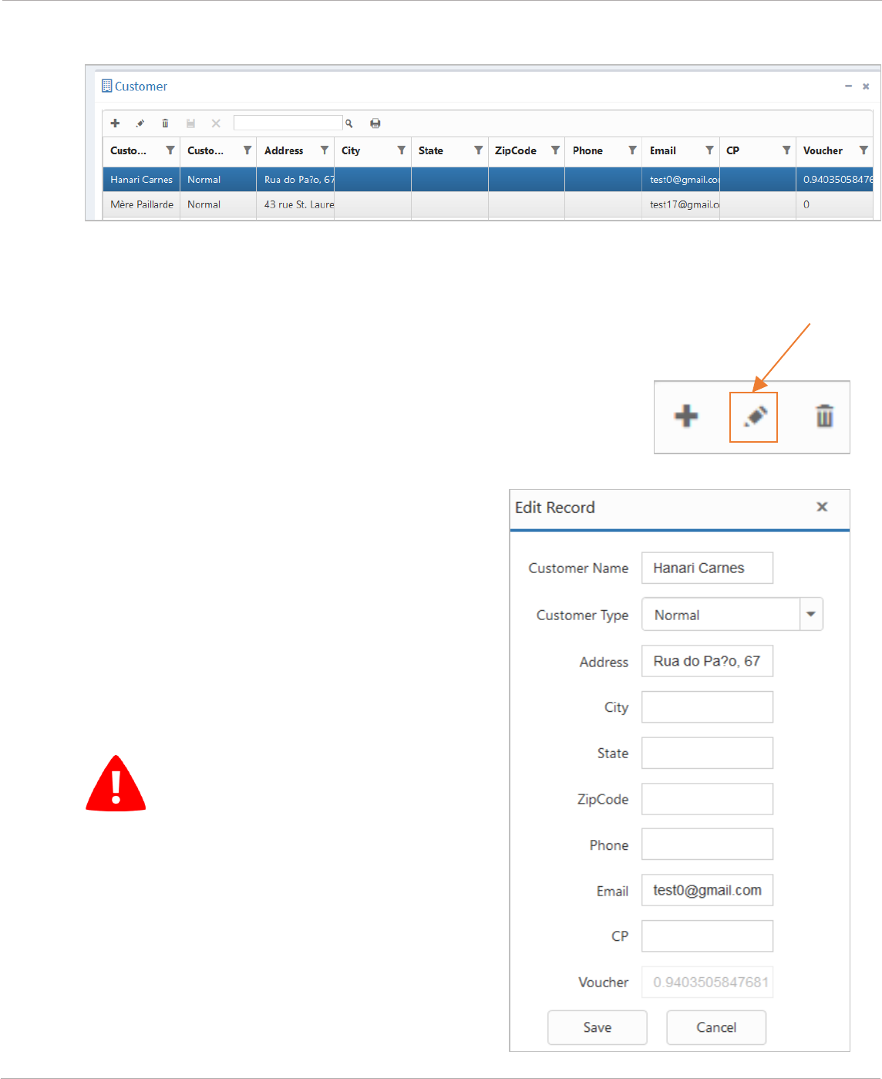Minimize the Customer panel
Screen dimensions: 882x1079
pos(848,86)
